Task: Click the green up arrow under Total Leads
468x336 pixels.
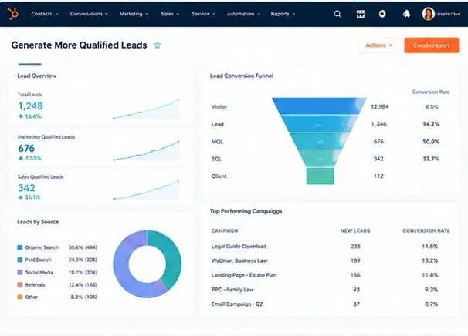Action: [x=21, y=116]
